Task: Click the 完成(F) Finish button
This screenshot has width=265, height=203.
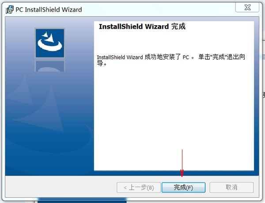Action: point(184,188)
